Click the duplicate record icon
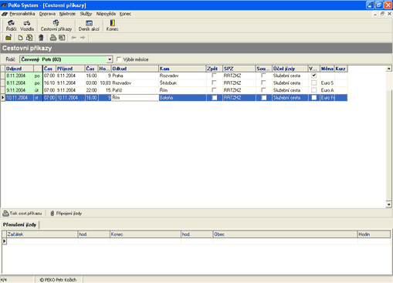Screen dimensions: 393x283 pos(29,38)
